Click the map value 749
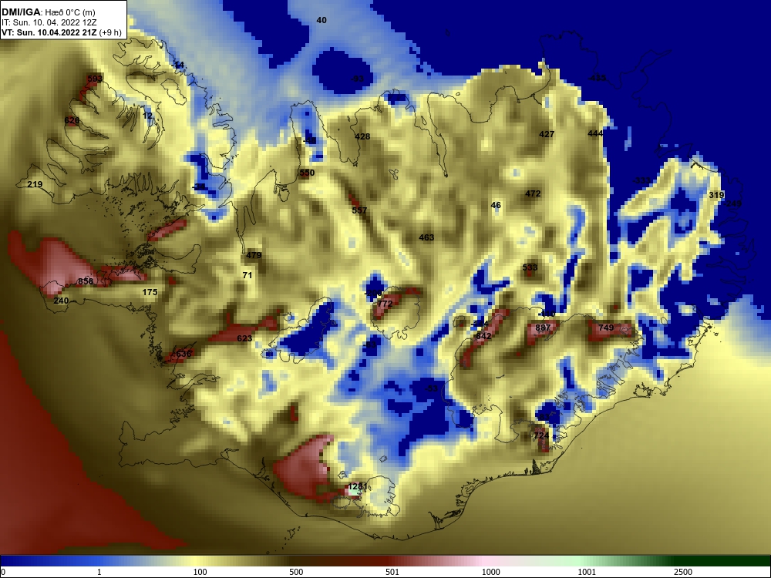Viewport: 771px width, 578px height. [x=606, y=328]
